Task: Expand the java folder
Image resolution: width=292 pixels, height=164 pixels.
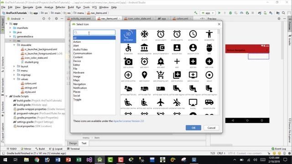Action: [10, 32]
